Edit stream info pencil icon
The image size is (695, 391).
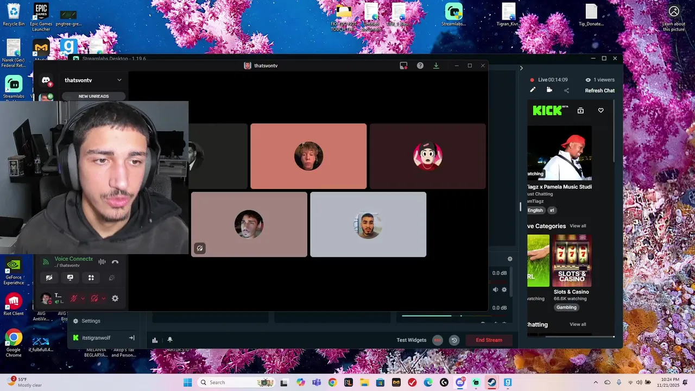(533, 90)
